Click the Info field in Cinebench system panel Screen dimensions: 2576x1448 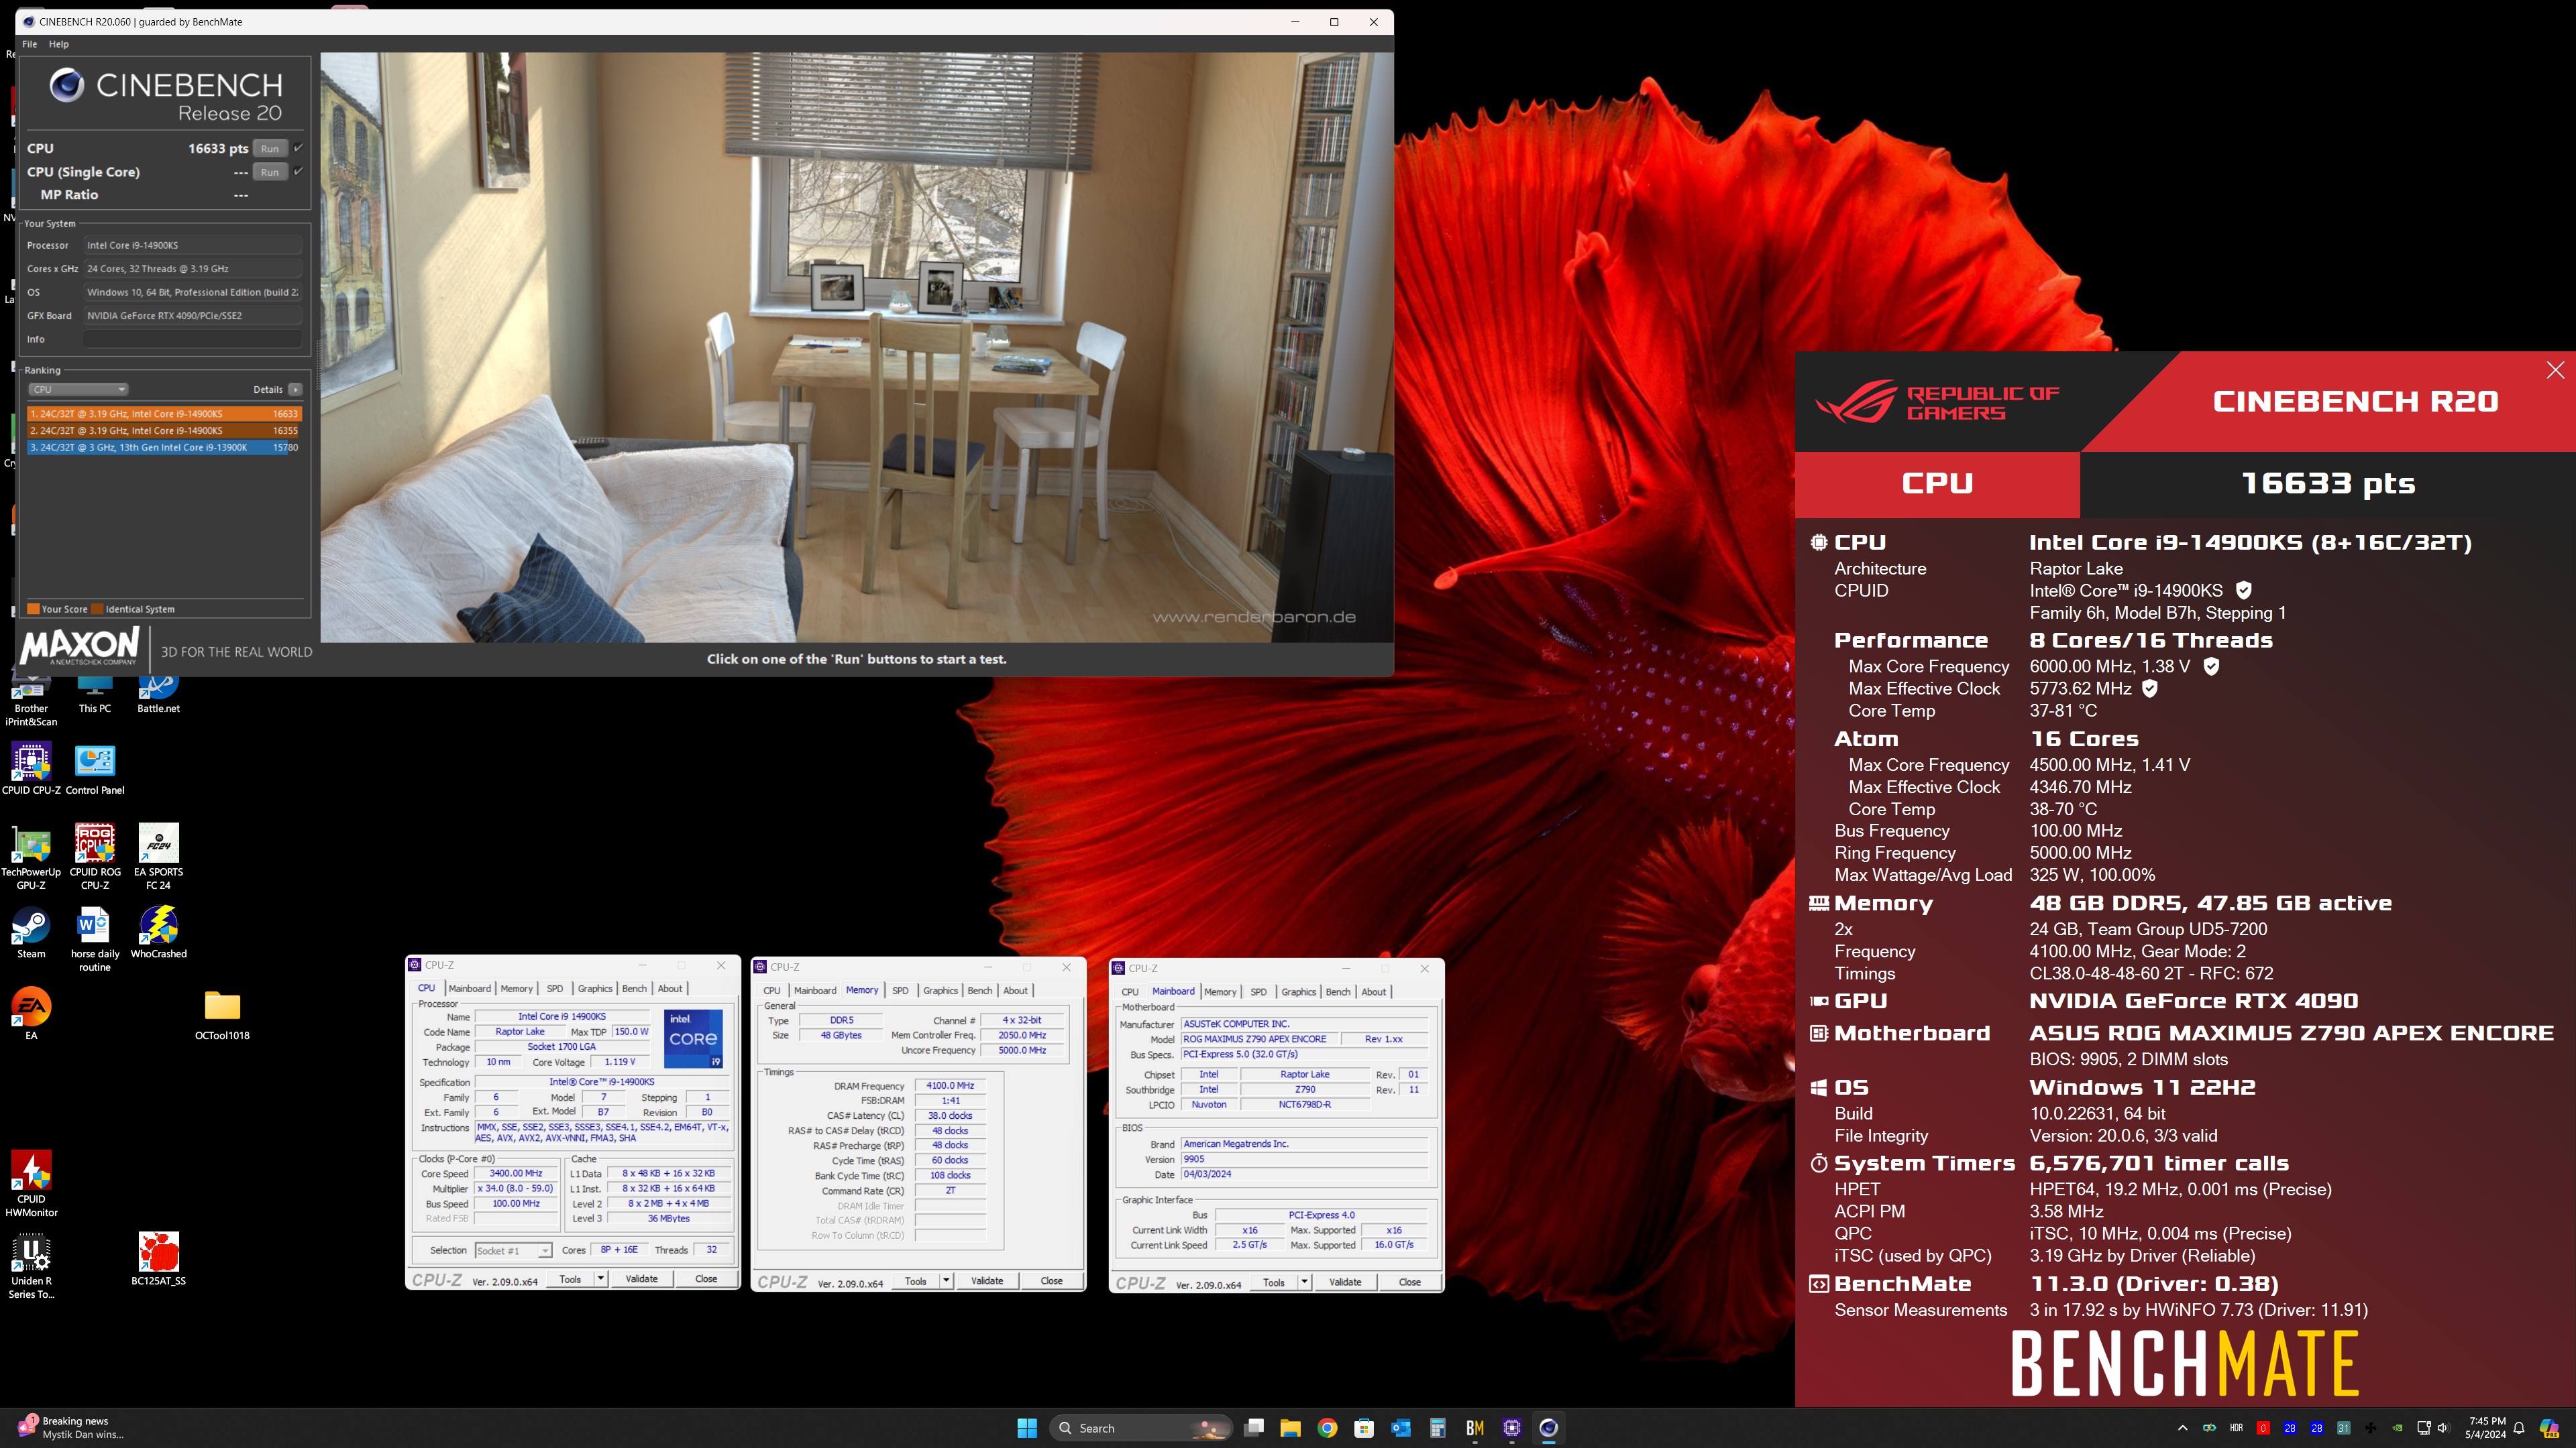(193, 340)
